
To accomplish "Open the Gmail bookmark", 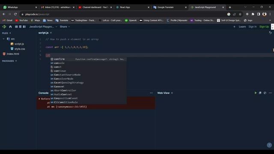I will tap(8, 21).
